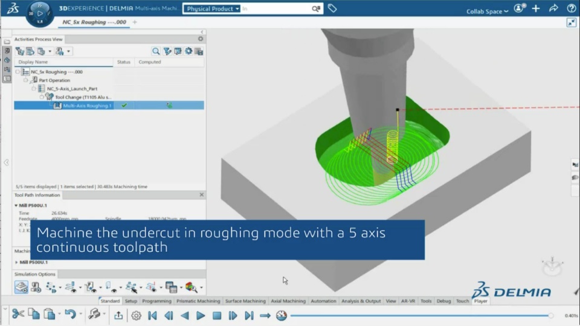This screenshot has height=326, width=580.
Task: Step backward one frame
Action: pyautogui.click(x=169, y=316)
